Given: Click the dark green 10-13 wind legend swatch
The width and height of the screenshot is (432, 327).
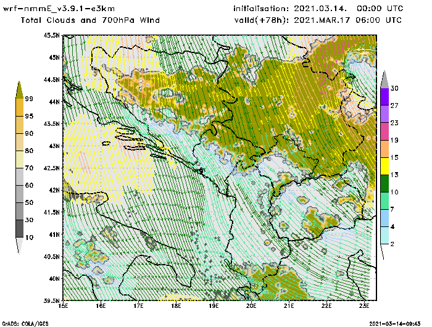Looking at the screenshot, I should point(384,183).
